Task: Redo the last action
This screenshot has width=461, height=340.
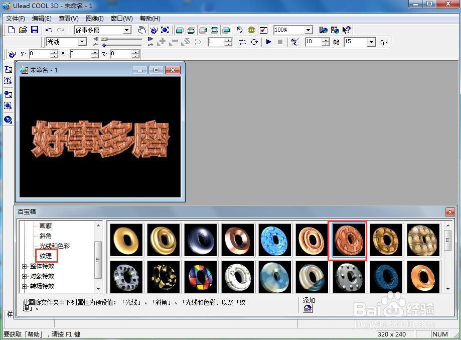Action: coord(60,30)
